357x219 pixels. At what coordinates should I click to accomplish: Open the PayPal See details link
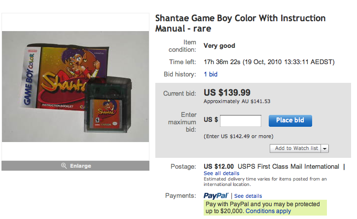[x=248, y=196]
